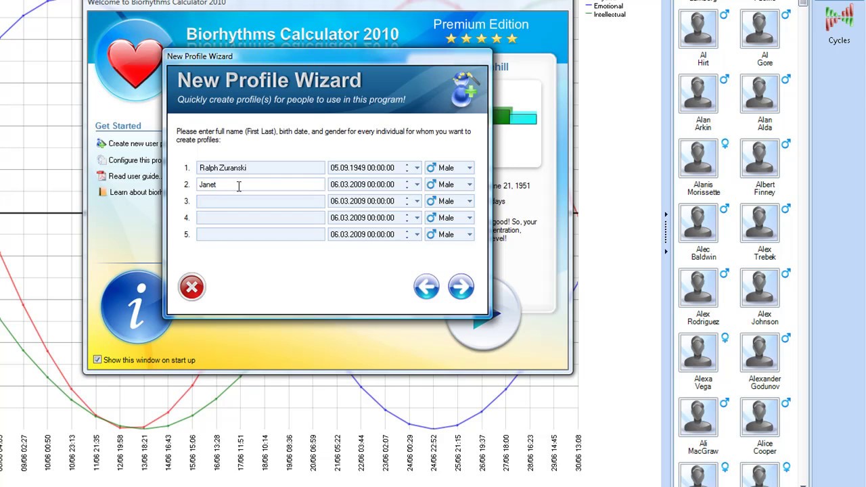Open gender dropdown for row 1

(x=470, y=168)
